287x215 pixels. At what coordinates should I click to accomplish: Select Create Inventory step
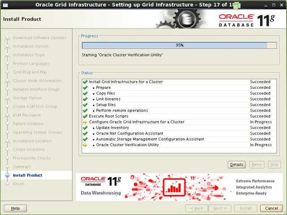[29, 149]
